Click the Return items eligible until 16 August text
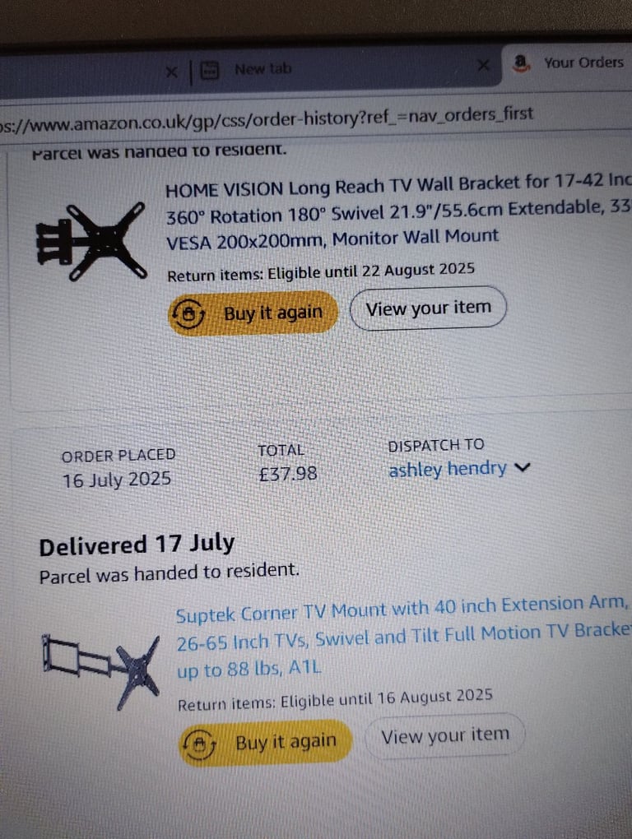632x839 pixels. click(x=335, y=701)
